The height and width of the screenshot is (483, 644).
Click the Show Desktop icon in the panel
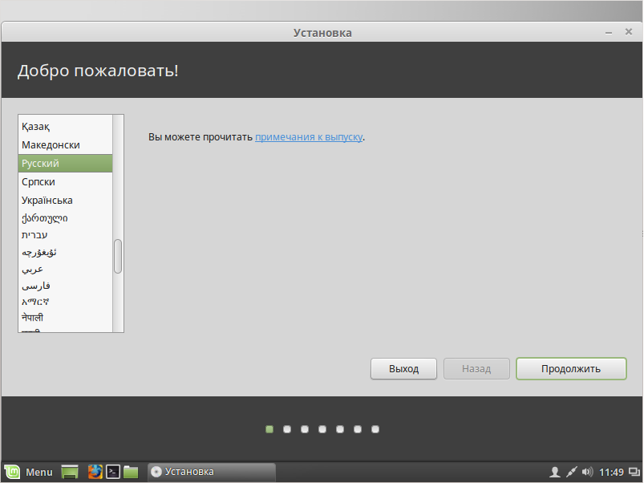[70, 472]
